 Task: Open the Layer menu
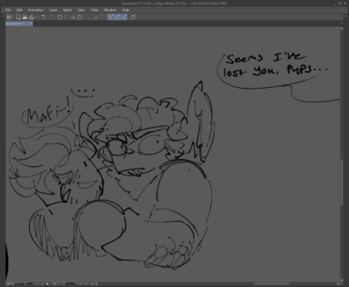(x=54, y=10)
